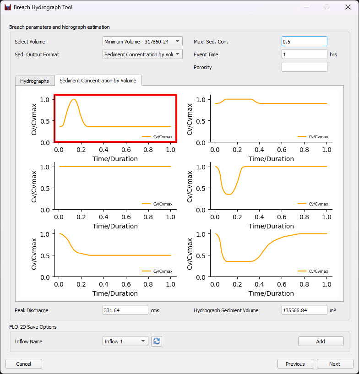Switch to the Hydrographs tab
The width and height of the screenshot is (359, 374).
coord(34,81)
